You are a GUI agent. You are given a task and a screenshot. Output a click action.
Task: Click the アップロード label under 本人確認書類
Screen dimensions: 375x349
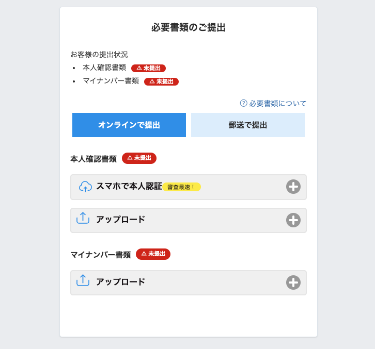[120, 220]
